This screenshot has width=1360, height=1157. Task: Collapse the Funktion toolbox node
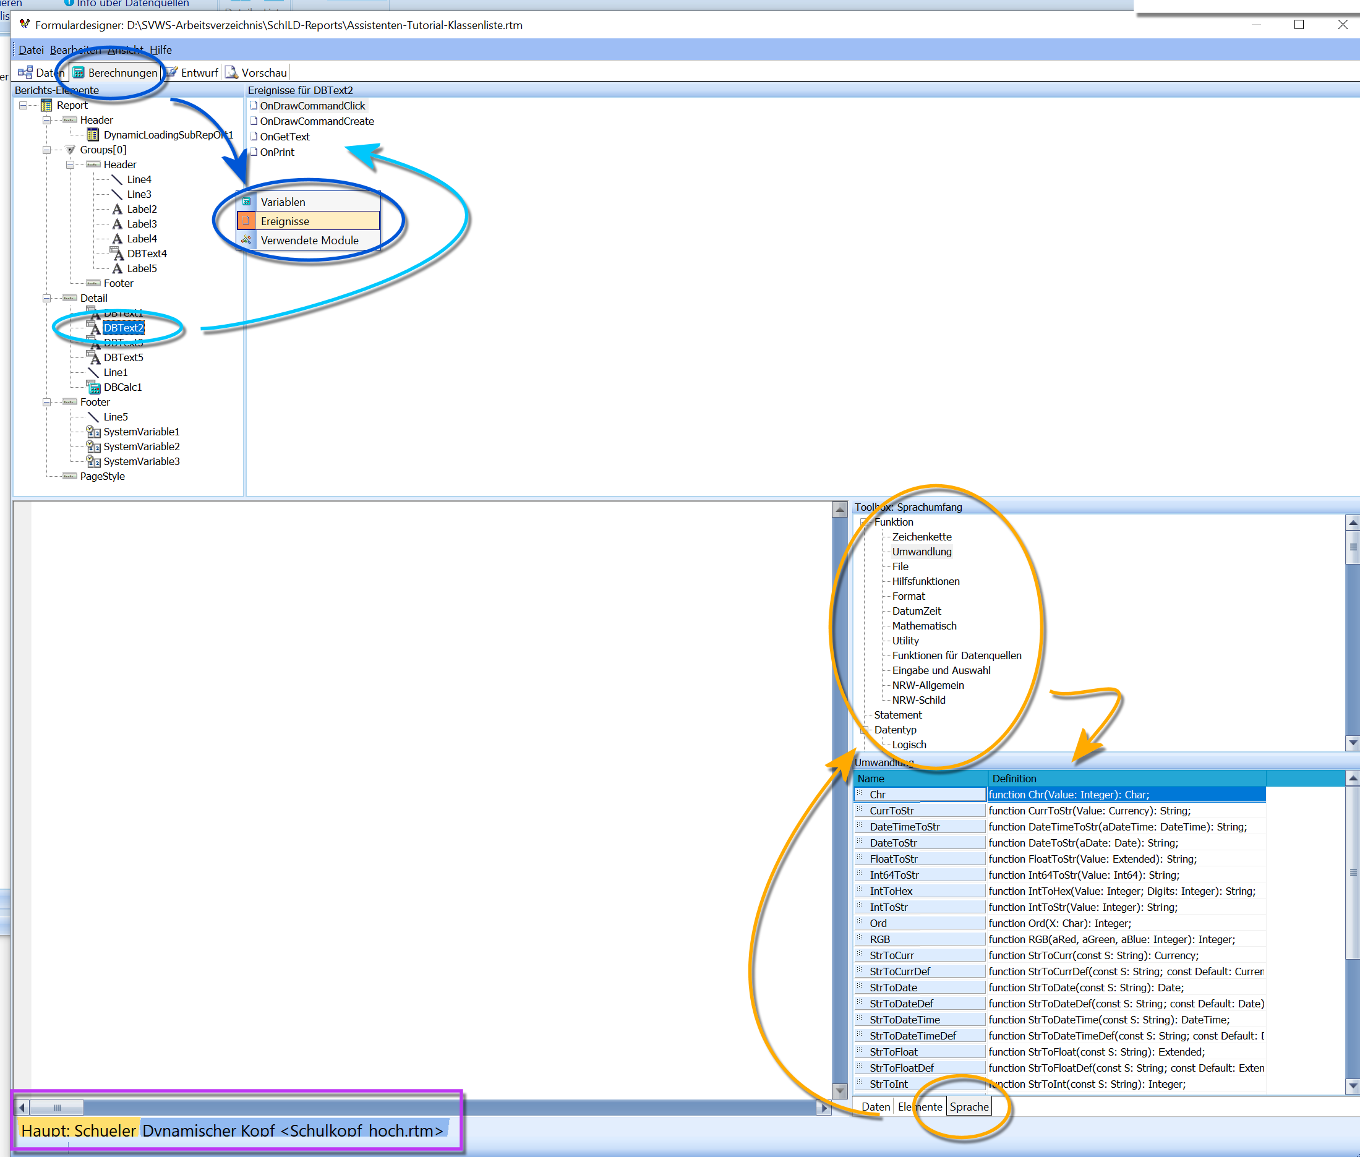[864, 522]
